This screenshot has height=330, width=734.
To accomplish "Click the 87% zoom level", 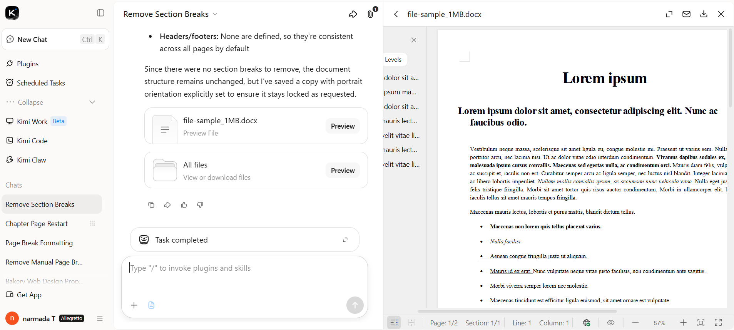I will [x=659, y=323].
